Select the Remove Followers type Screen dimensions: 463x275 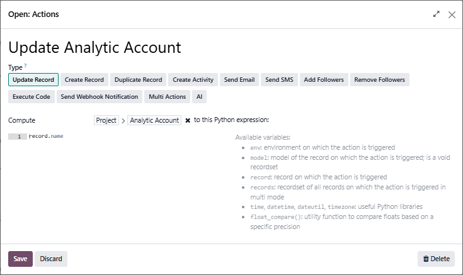click(x=380, y=80)
